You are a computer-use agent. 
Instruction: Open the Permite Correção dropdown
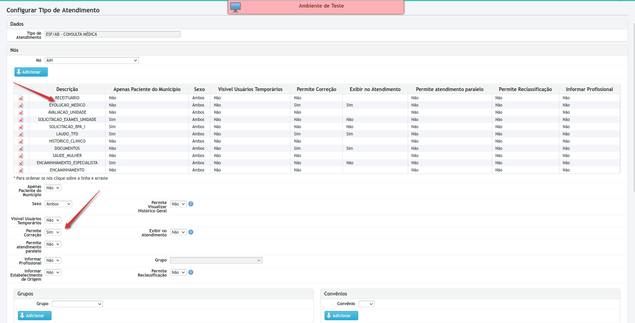[x=53, y=232]
